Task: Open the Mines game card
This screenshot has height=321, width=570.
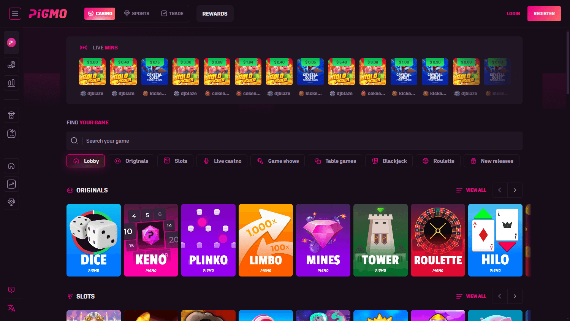Action: tap(323, 240)
